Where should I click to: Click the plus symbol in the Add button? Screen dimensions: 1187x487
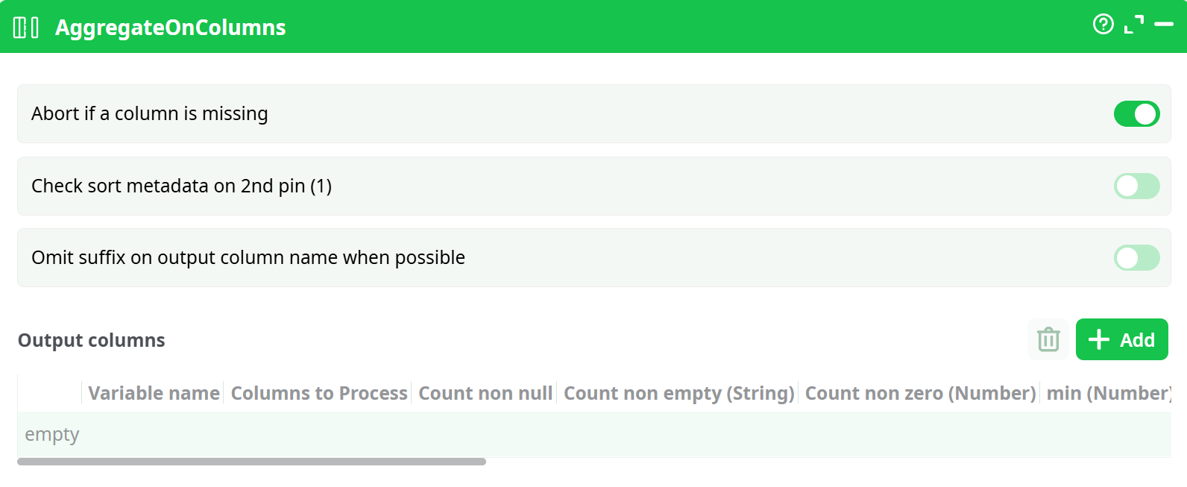pyautogui.click(x=1098, y=339)
